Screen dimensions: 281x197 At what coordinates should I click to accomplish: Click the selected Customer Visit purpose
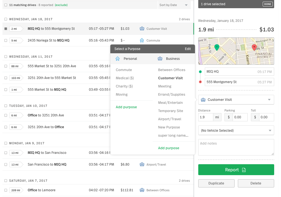[170, 78]
